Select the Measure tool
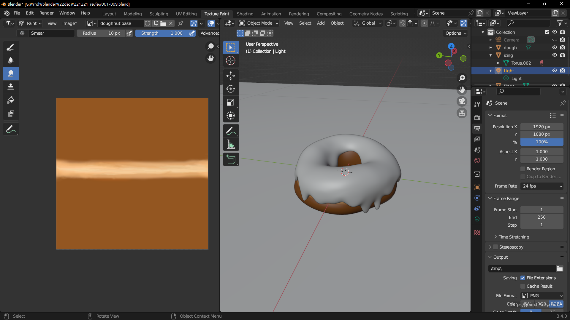Image resolution: width=570 pixels, height=320 pixels. pyautogui.click(x=231, y=145)
